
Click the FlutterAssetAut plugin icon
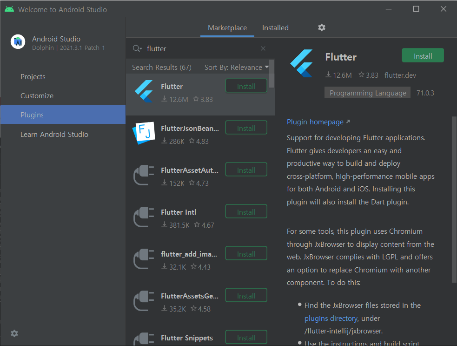coord(144,175)
